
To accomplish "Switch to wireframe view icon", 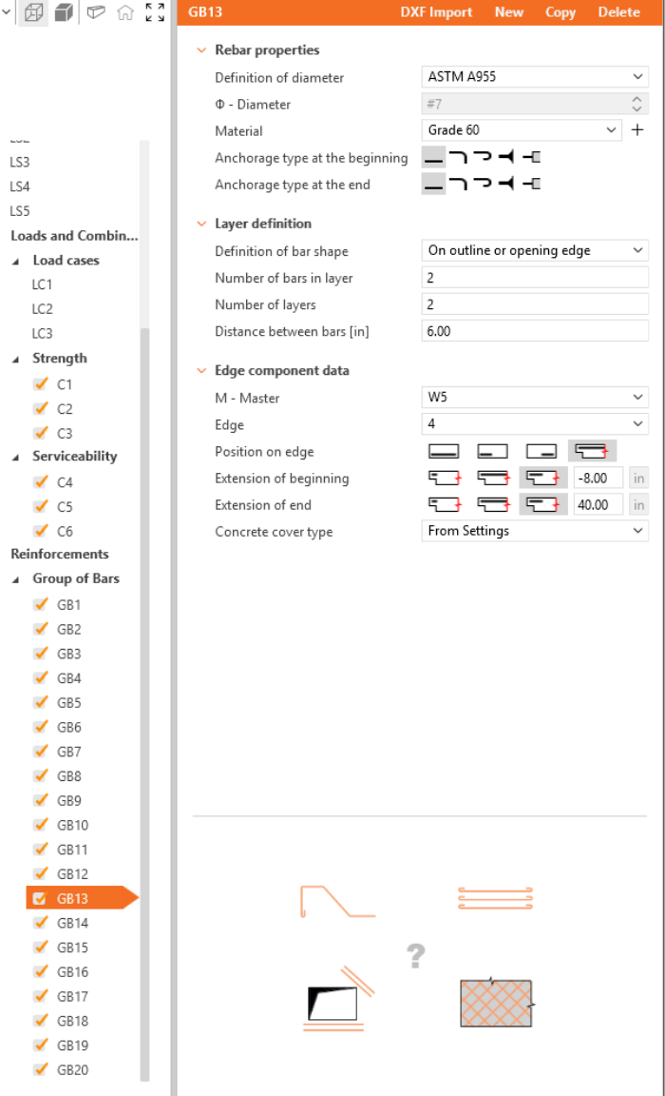I will pyautogui.click(x=33, y=13).
